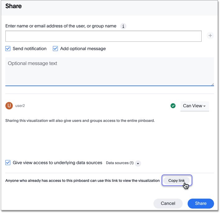Click the text describing the visualization link

(x=82, y=181)
